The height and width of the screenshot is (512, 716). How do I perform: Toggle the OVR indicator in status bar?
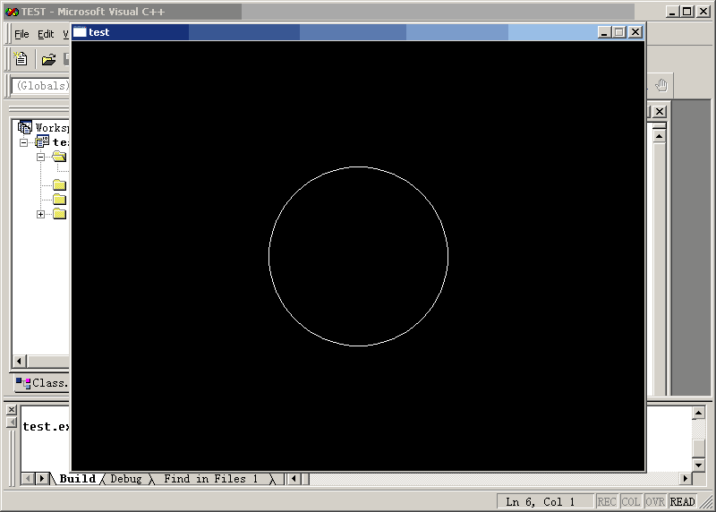click(655, 502)
